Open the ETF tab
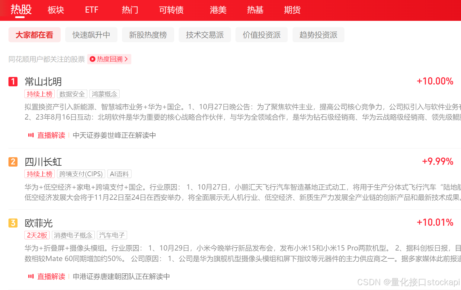 pyautogui.click(x=91, y=10)
